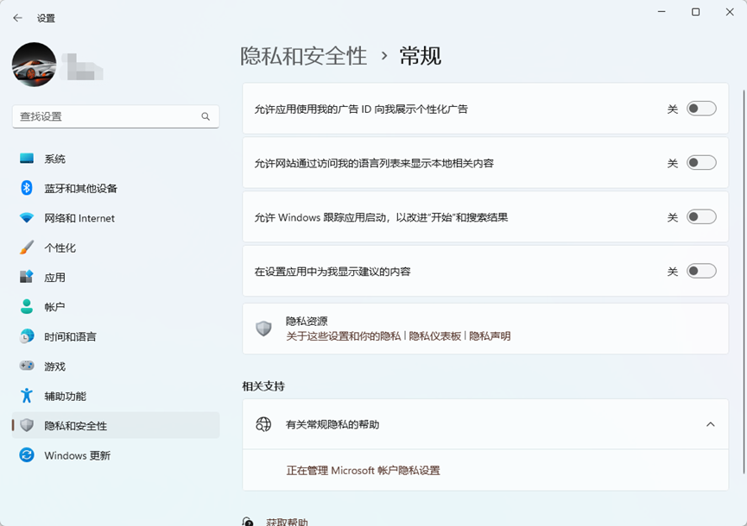Enable suggested content in Settings app toggle
747x526 pixels.
[700, 272]
